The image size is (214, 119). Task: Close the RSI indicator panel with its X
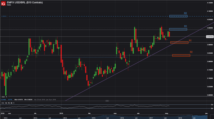[x=14, y=103]
